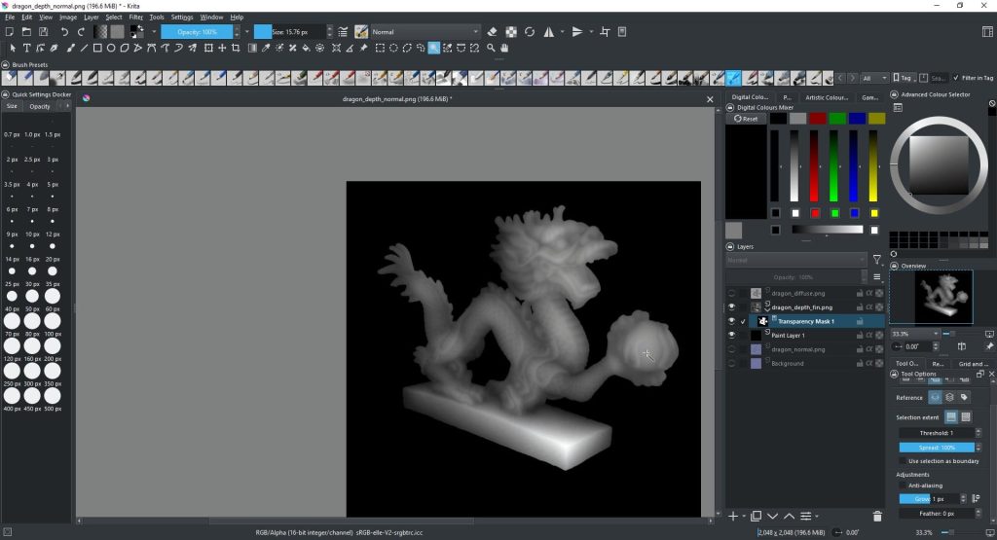Duplicate layer with the layers panel icon
This screenshot has height=540, width=997.
click(x=756, y=516)
